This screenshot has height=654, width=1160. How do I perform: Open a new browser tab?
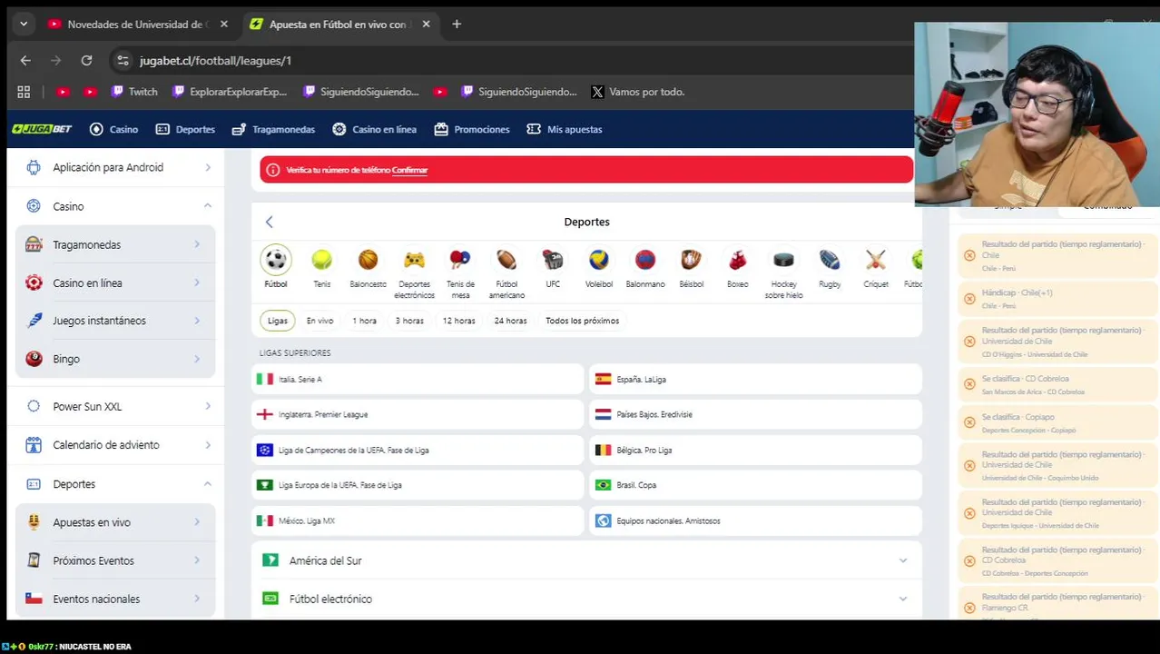457,25
